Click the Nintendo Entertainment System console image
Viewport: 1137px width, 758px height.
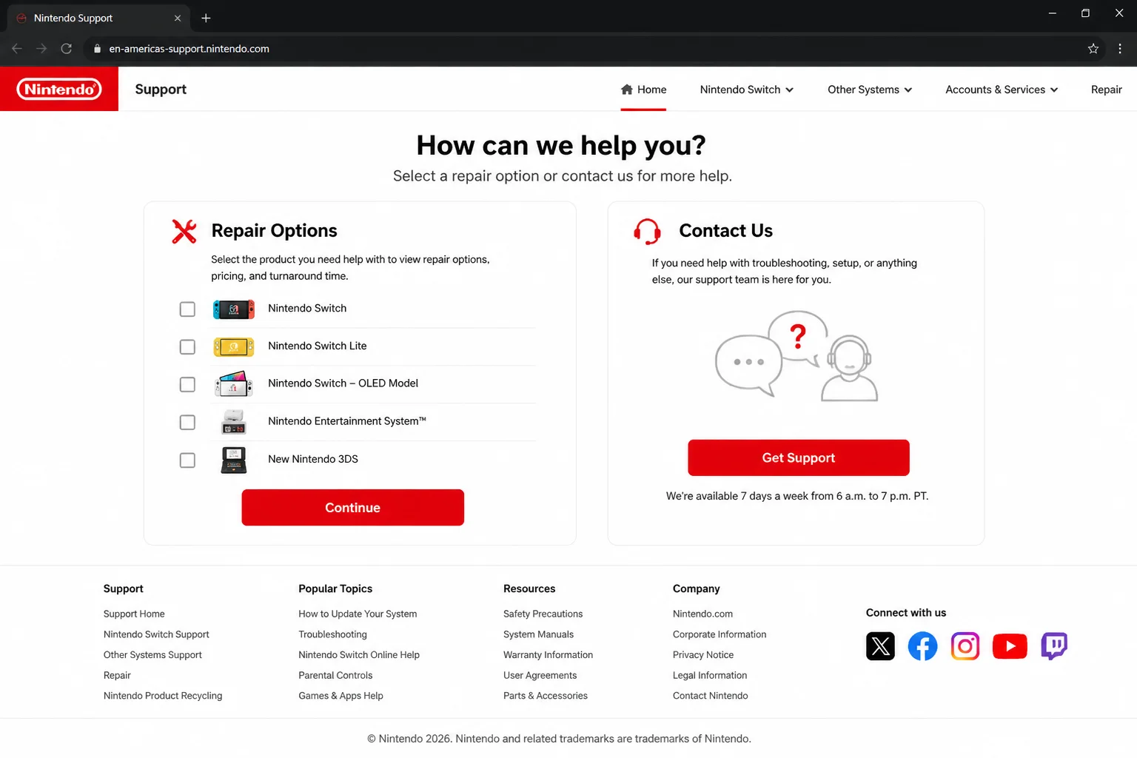pyautogui.click(x=234, y=422)
